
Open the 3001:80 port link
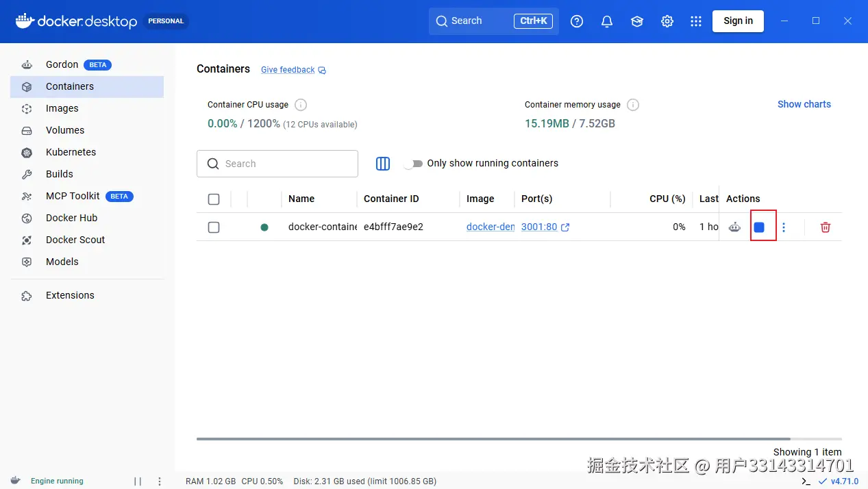[545, 227]
